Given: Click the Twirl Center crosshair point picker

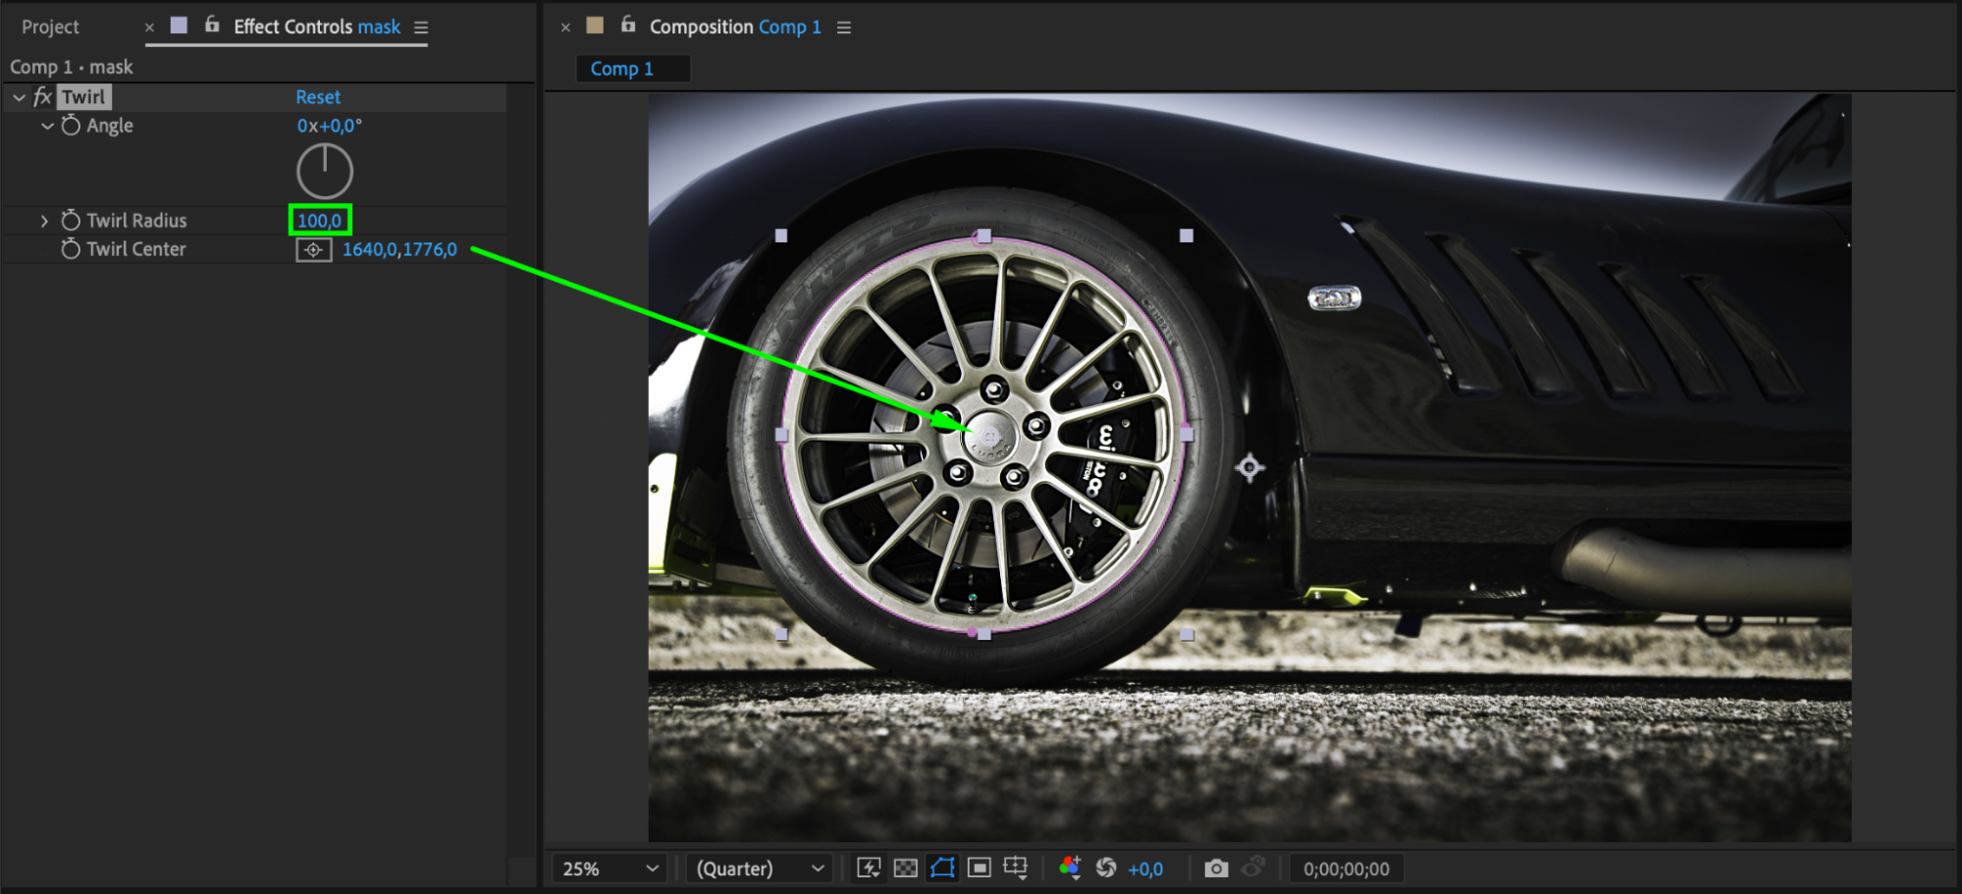Looking at the screenshot, I should click(x=313, y=250).
